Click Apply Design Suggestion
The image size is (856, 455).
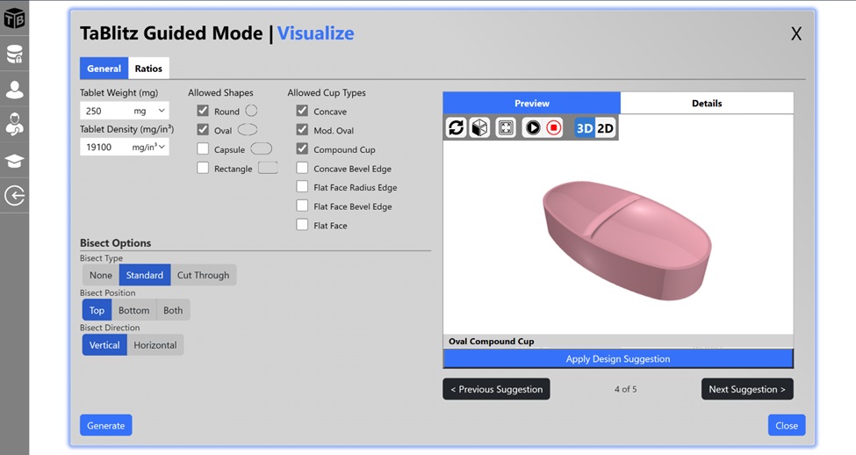[x=617, y=358]
